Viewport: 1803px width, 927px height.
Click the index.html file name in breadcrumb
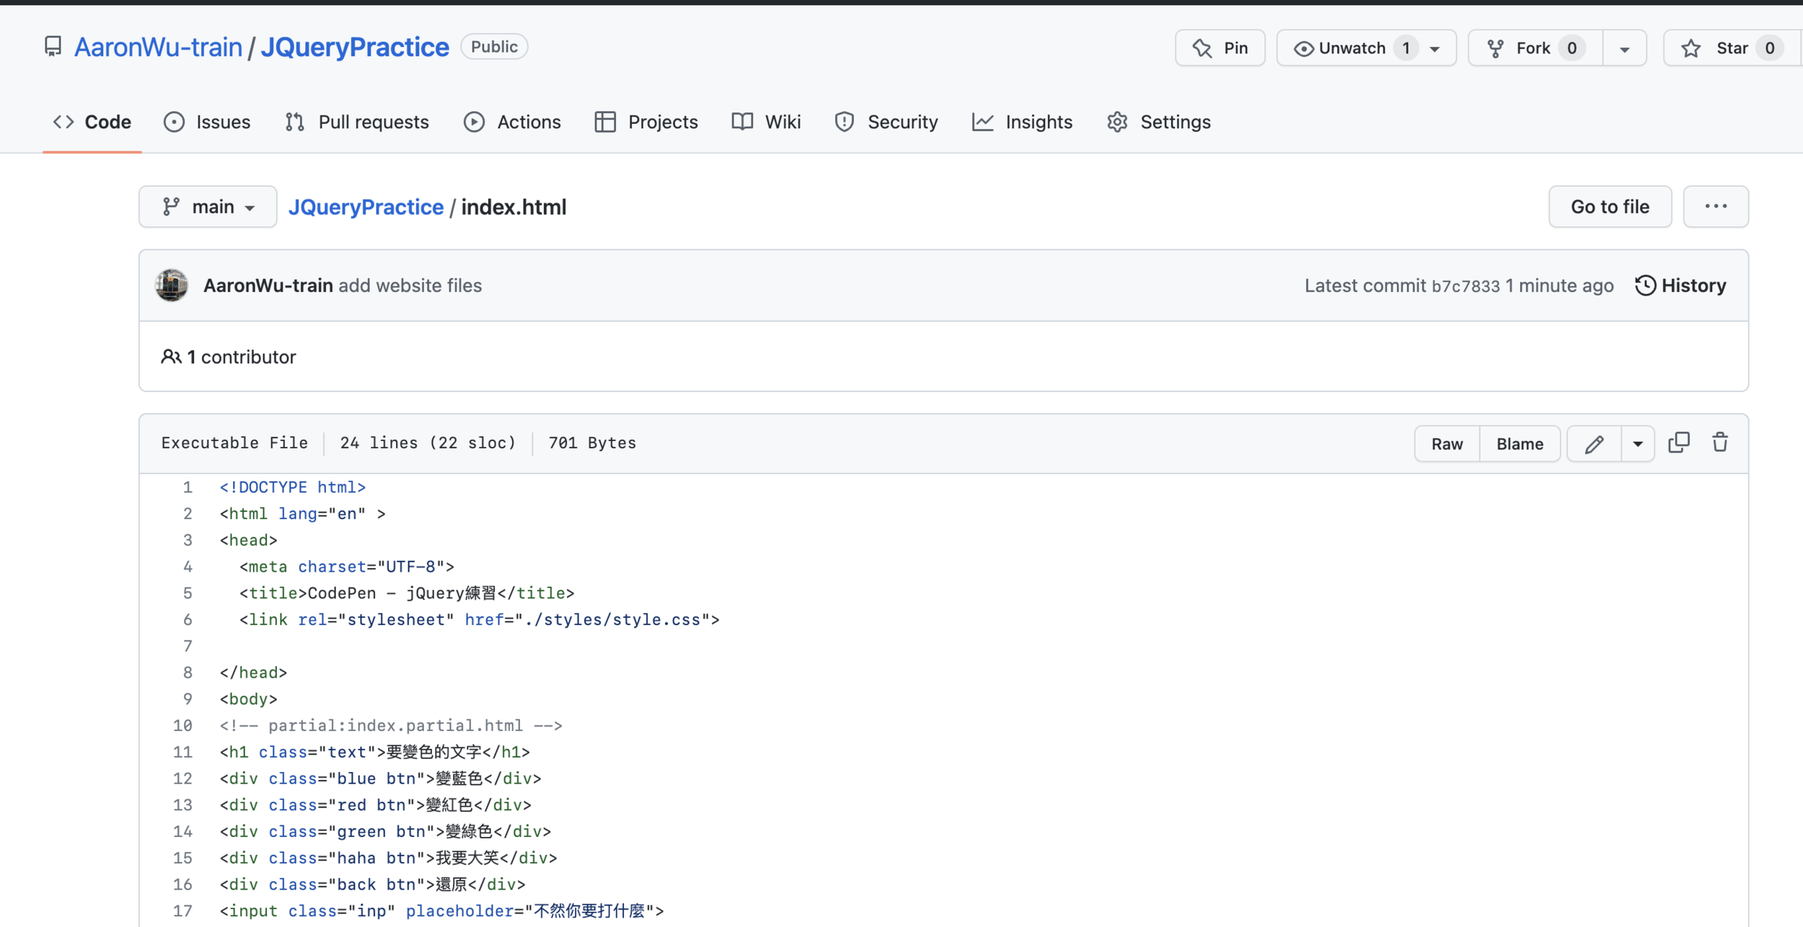point(513,207)
